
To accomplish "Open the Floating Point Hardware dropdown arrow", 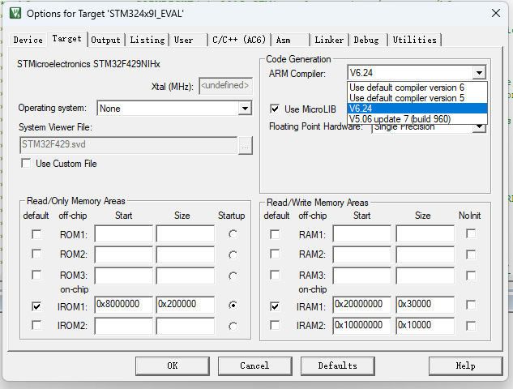I will click(x=479, y=127).
